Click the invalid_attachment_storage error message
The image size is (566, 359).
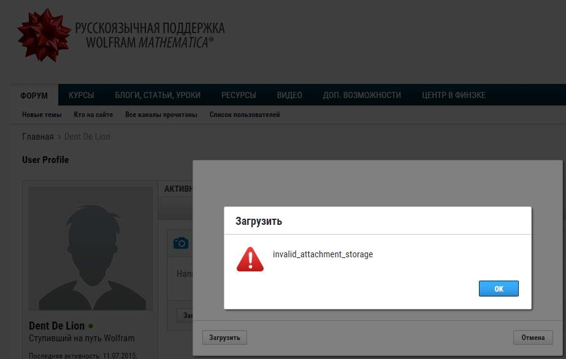point(323,254)
